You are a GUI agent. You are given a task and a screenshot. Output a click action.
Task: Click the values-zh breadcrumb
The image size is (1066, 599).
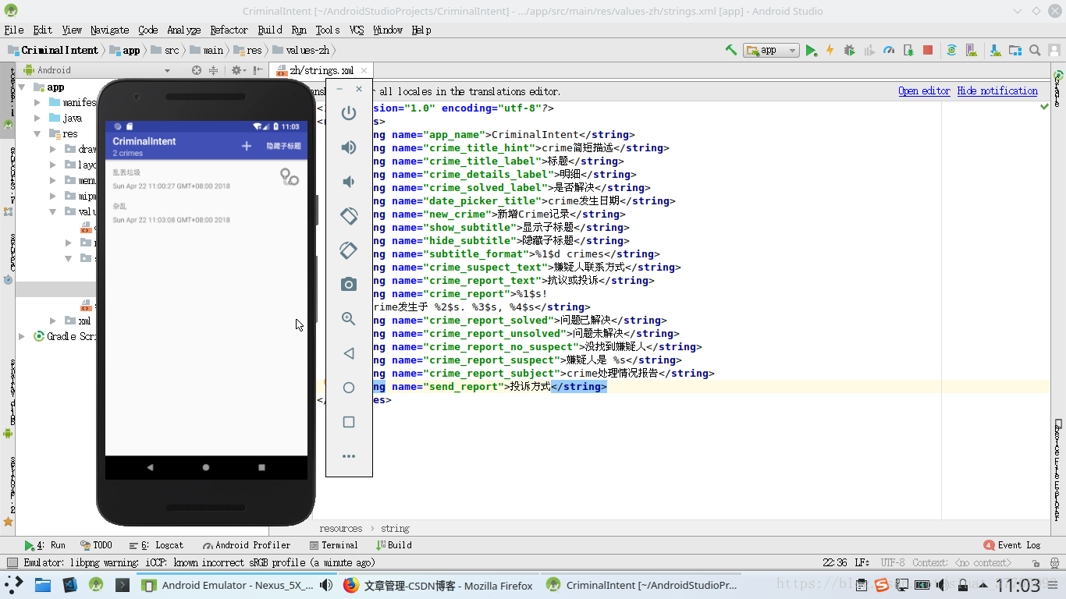tap(302, 50)
